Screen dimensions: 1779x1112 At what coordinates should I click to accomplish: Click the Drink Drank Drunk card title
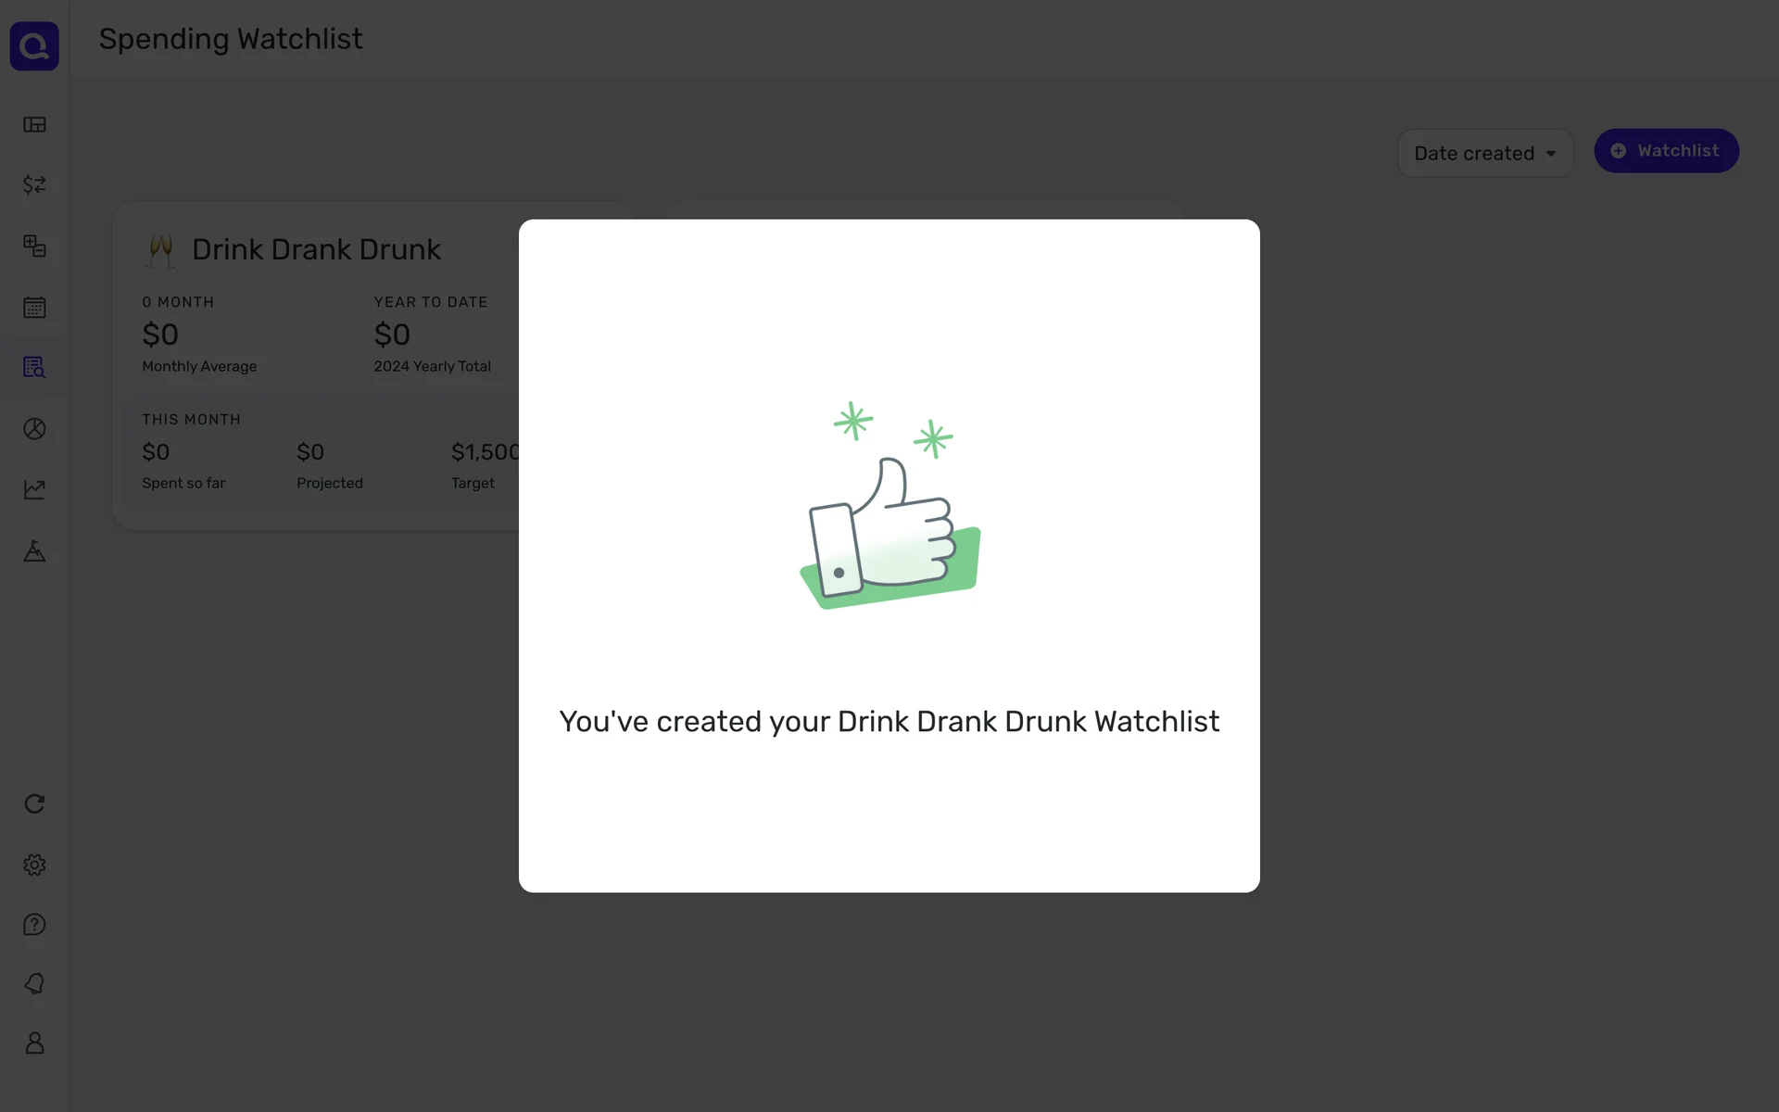tap(316, 250)
